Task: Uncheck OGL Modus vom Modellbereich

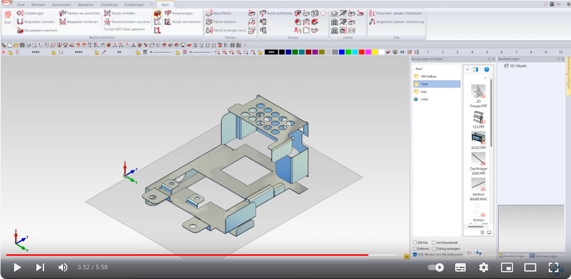Action: point(415,254)
